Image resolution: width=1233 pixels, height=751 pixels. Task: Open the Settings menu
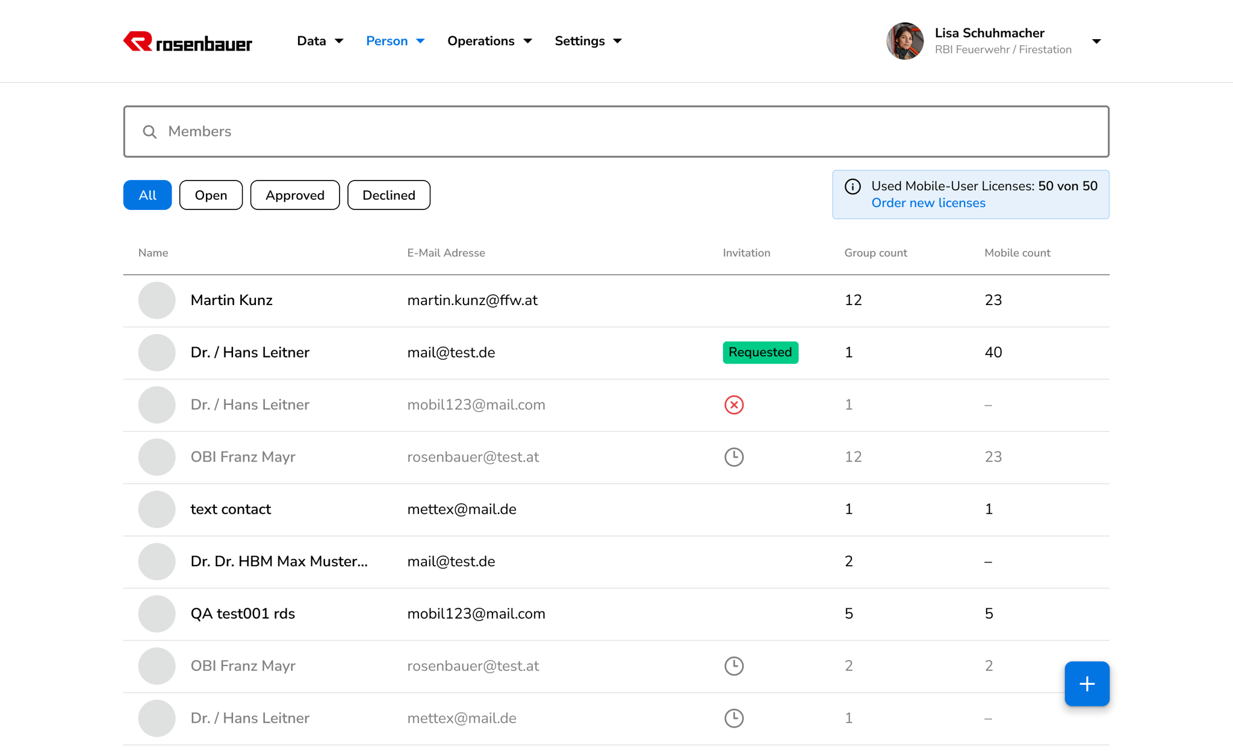pyautogui.click(x=588, y=41)
